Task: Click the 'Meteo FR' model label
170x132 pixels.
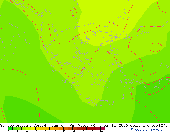Action: pyautogui.click(x=87, y=126)
